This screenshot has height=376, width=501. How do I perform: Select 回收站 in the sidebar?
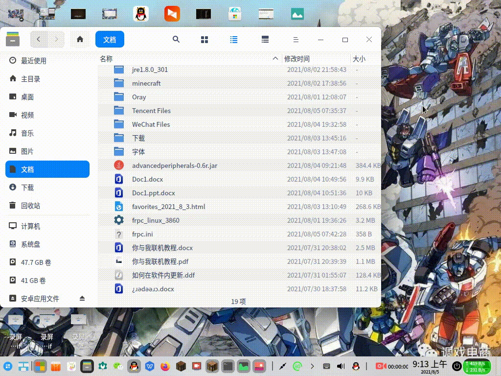[30, 206]
